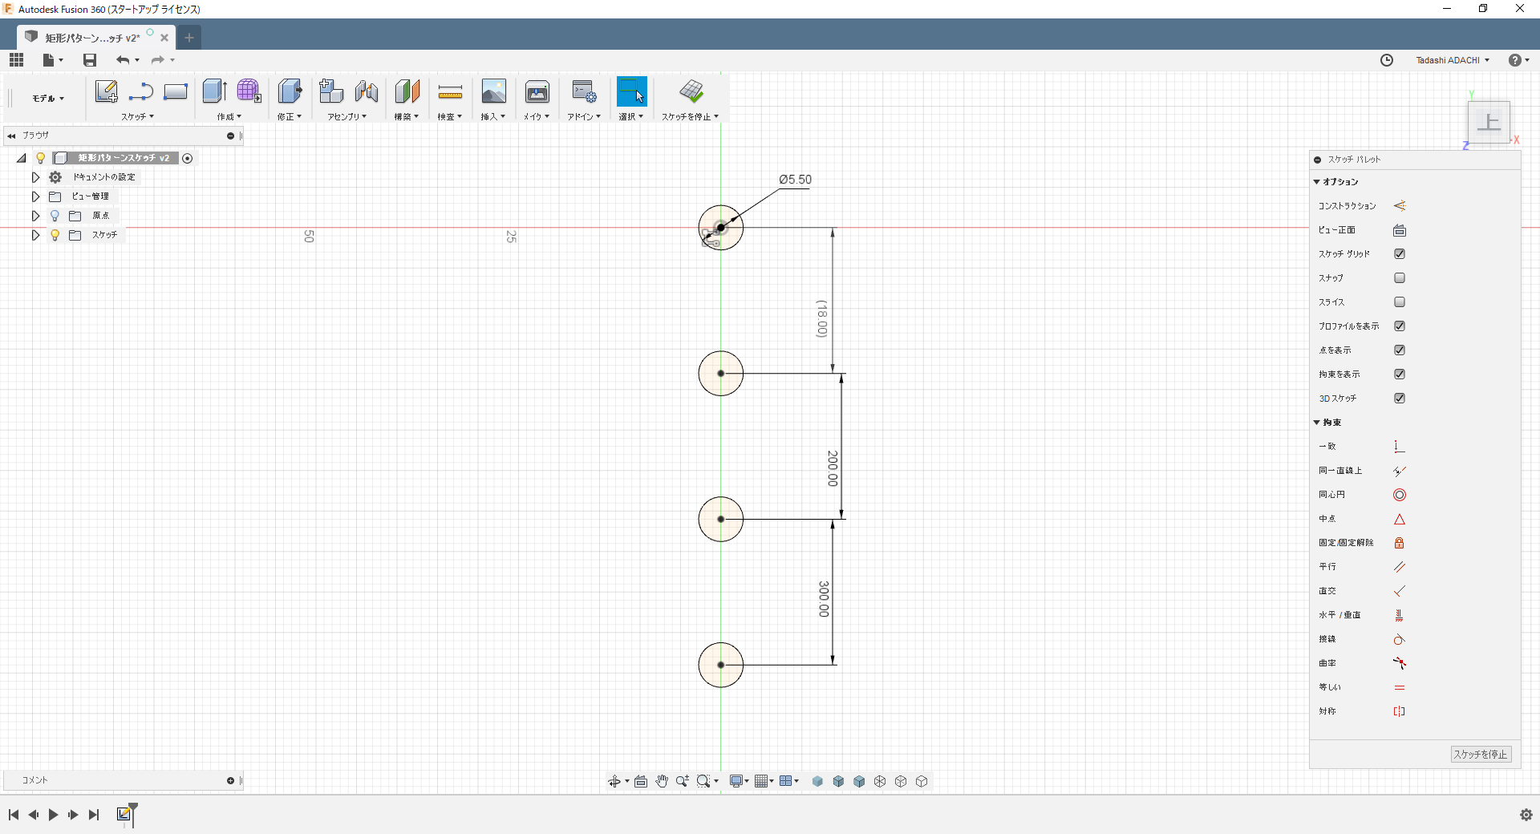1540x834 pixels.
Task: Apply the Symmetry constraint
Action: click(x=1400, y=711)
